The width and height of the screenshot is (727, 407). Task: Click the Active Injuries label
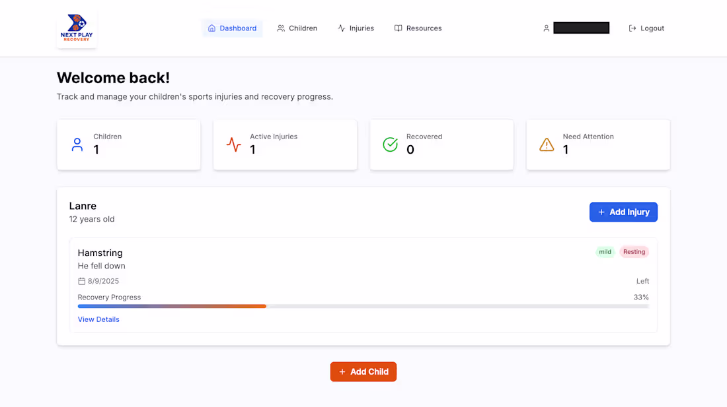point(274,137)
